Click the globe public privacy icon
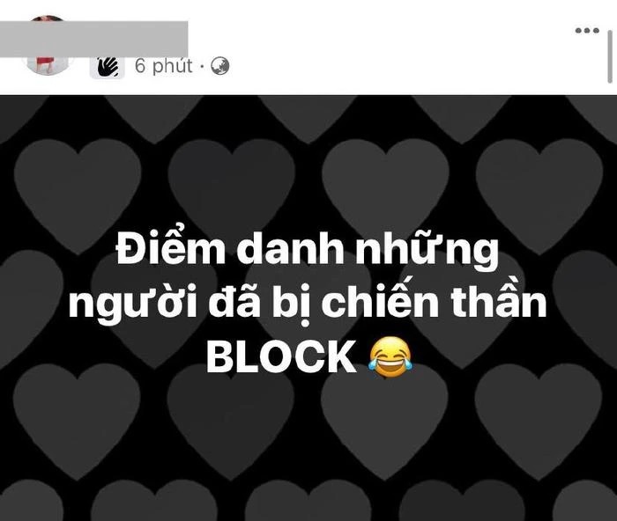 [x=220, y=66]
